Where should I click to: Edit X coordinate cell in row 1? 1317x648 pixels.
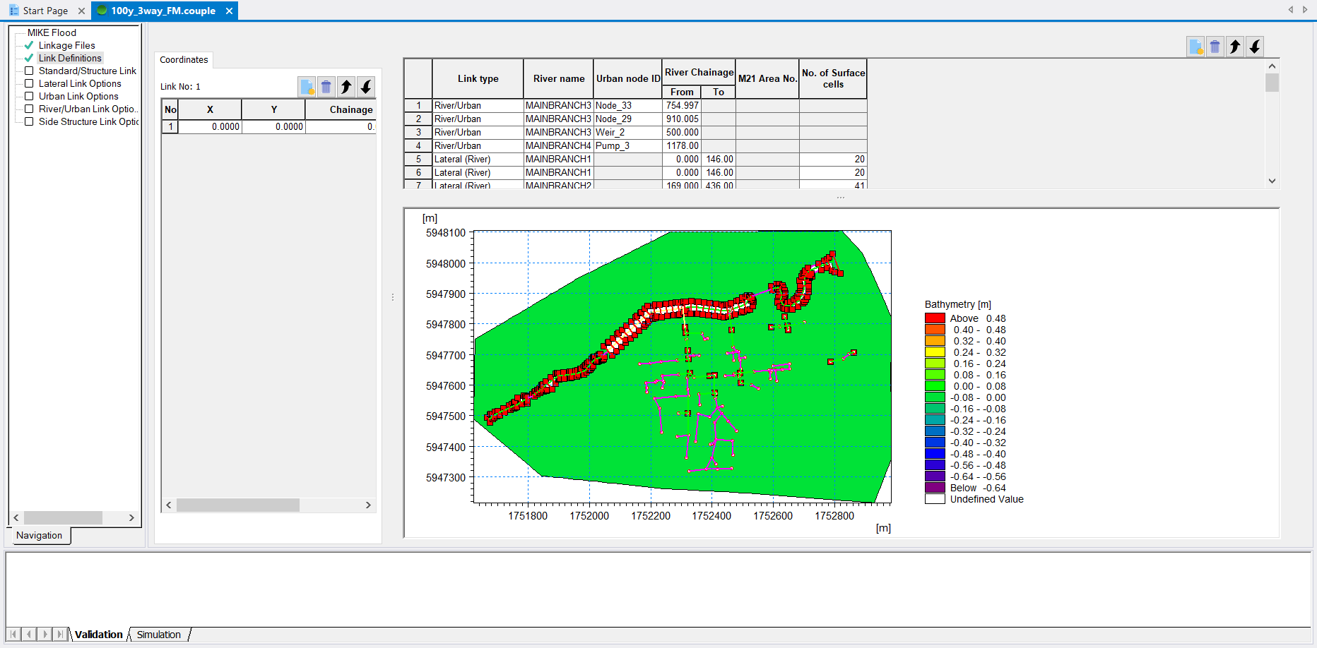[x=210, y=127]
